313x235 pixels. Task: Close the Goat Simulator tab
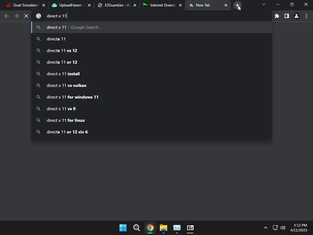44,6
